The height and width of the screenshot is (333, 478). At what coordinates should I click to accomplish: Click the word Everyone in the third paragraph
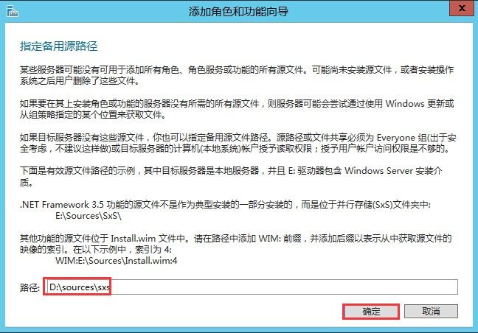coord(395,138)
